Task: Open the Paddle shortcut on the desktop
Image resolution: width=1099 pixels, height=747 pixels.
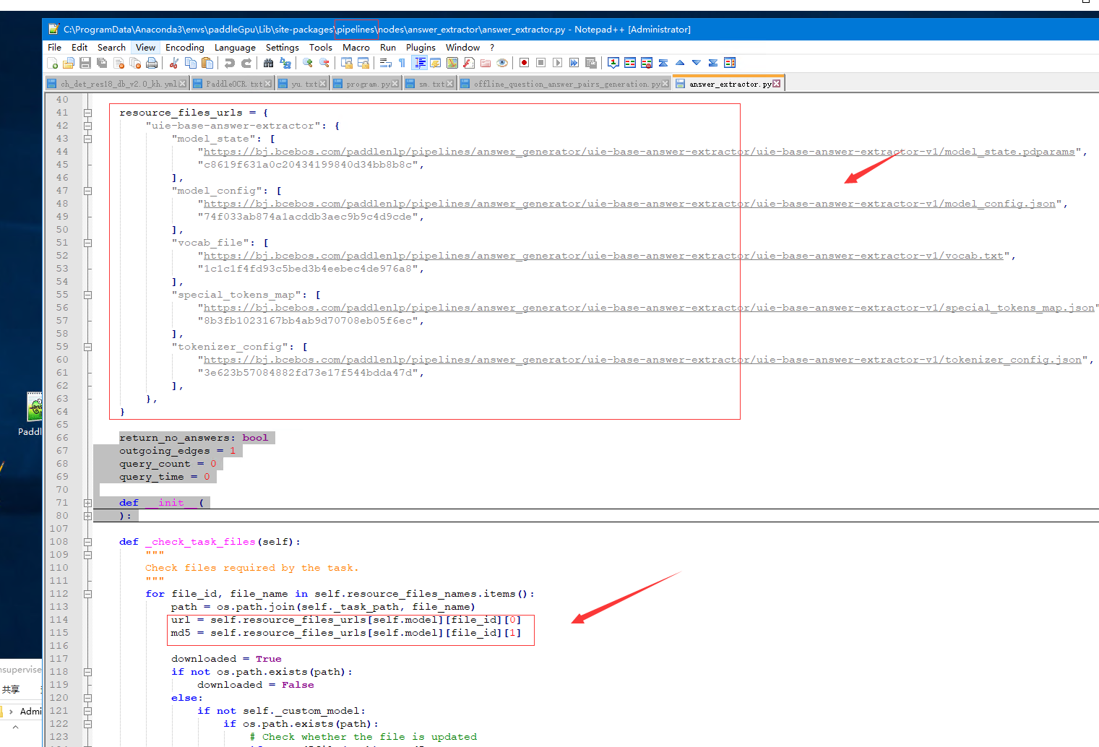Action: [34, 408]
